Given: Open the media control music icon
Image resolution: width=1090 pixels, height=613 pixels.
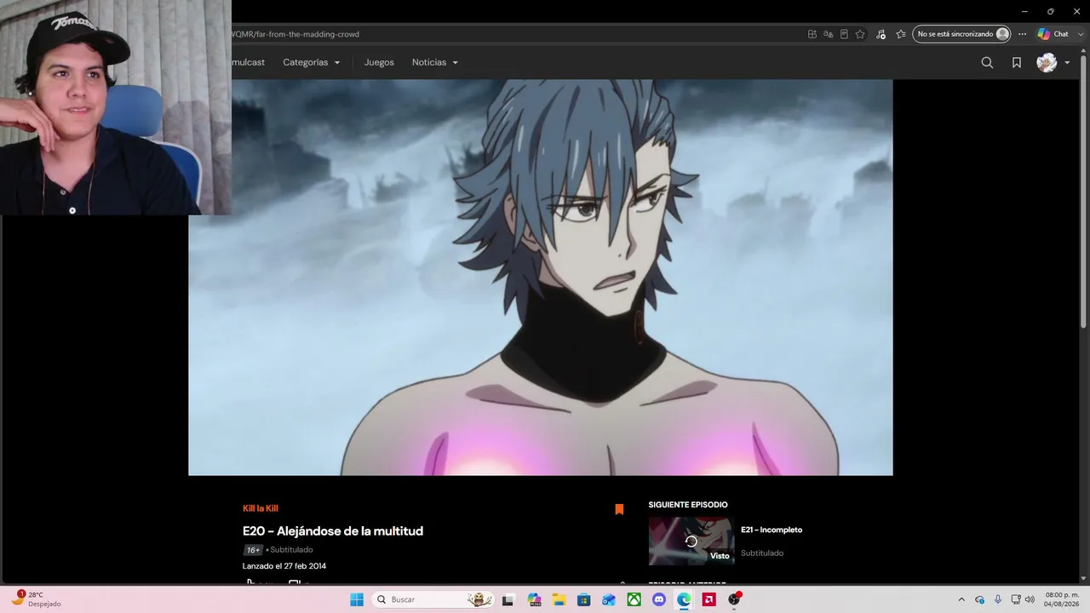Looking at the screenshot, I should 881,34.
